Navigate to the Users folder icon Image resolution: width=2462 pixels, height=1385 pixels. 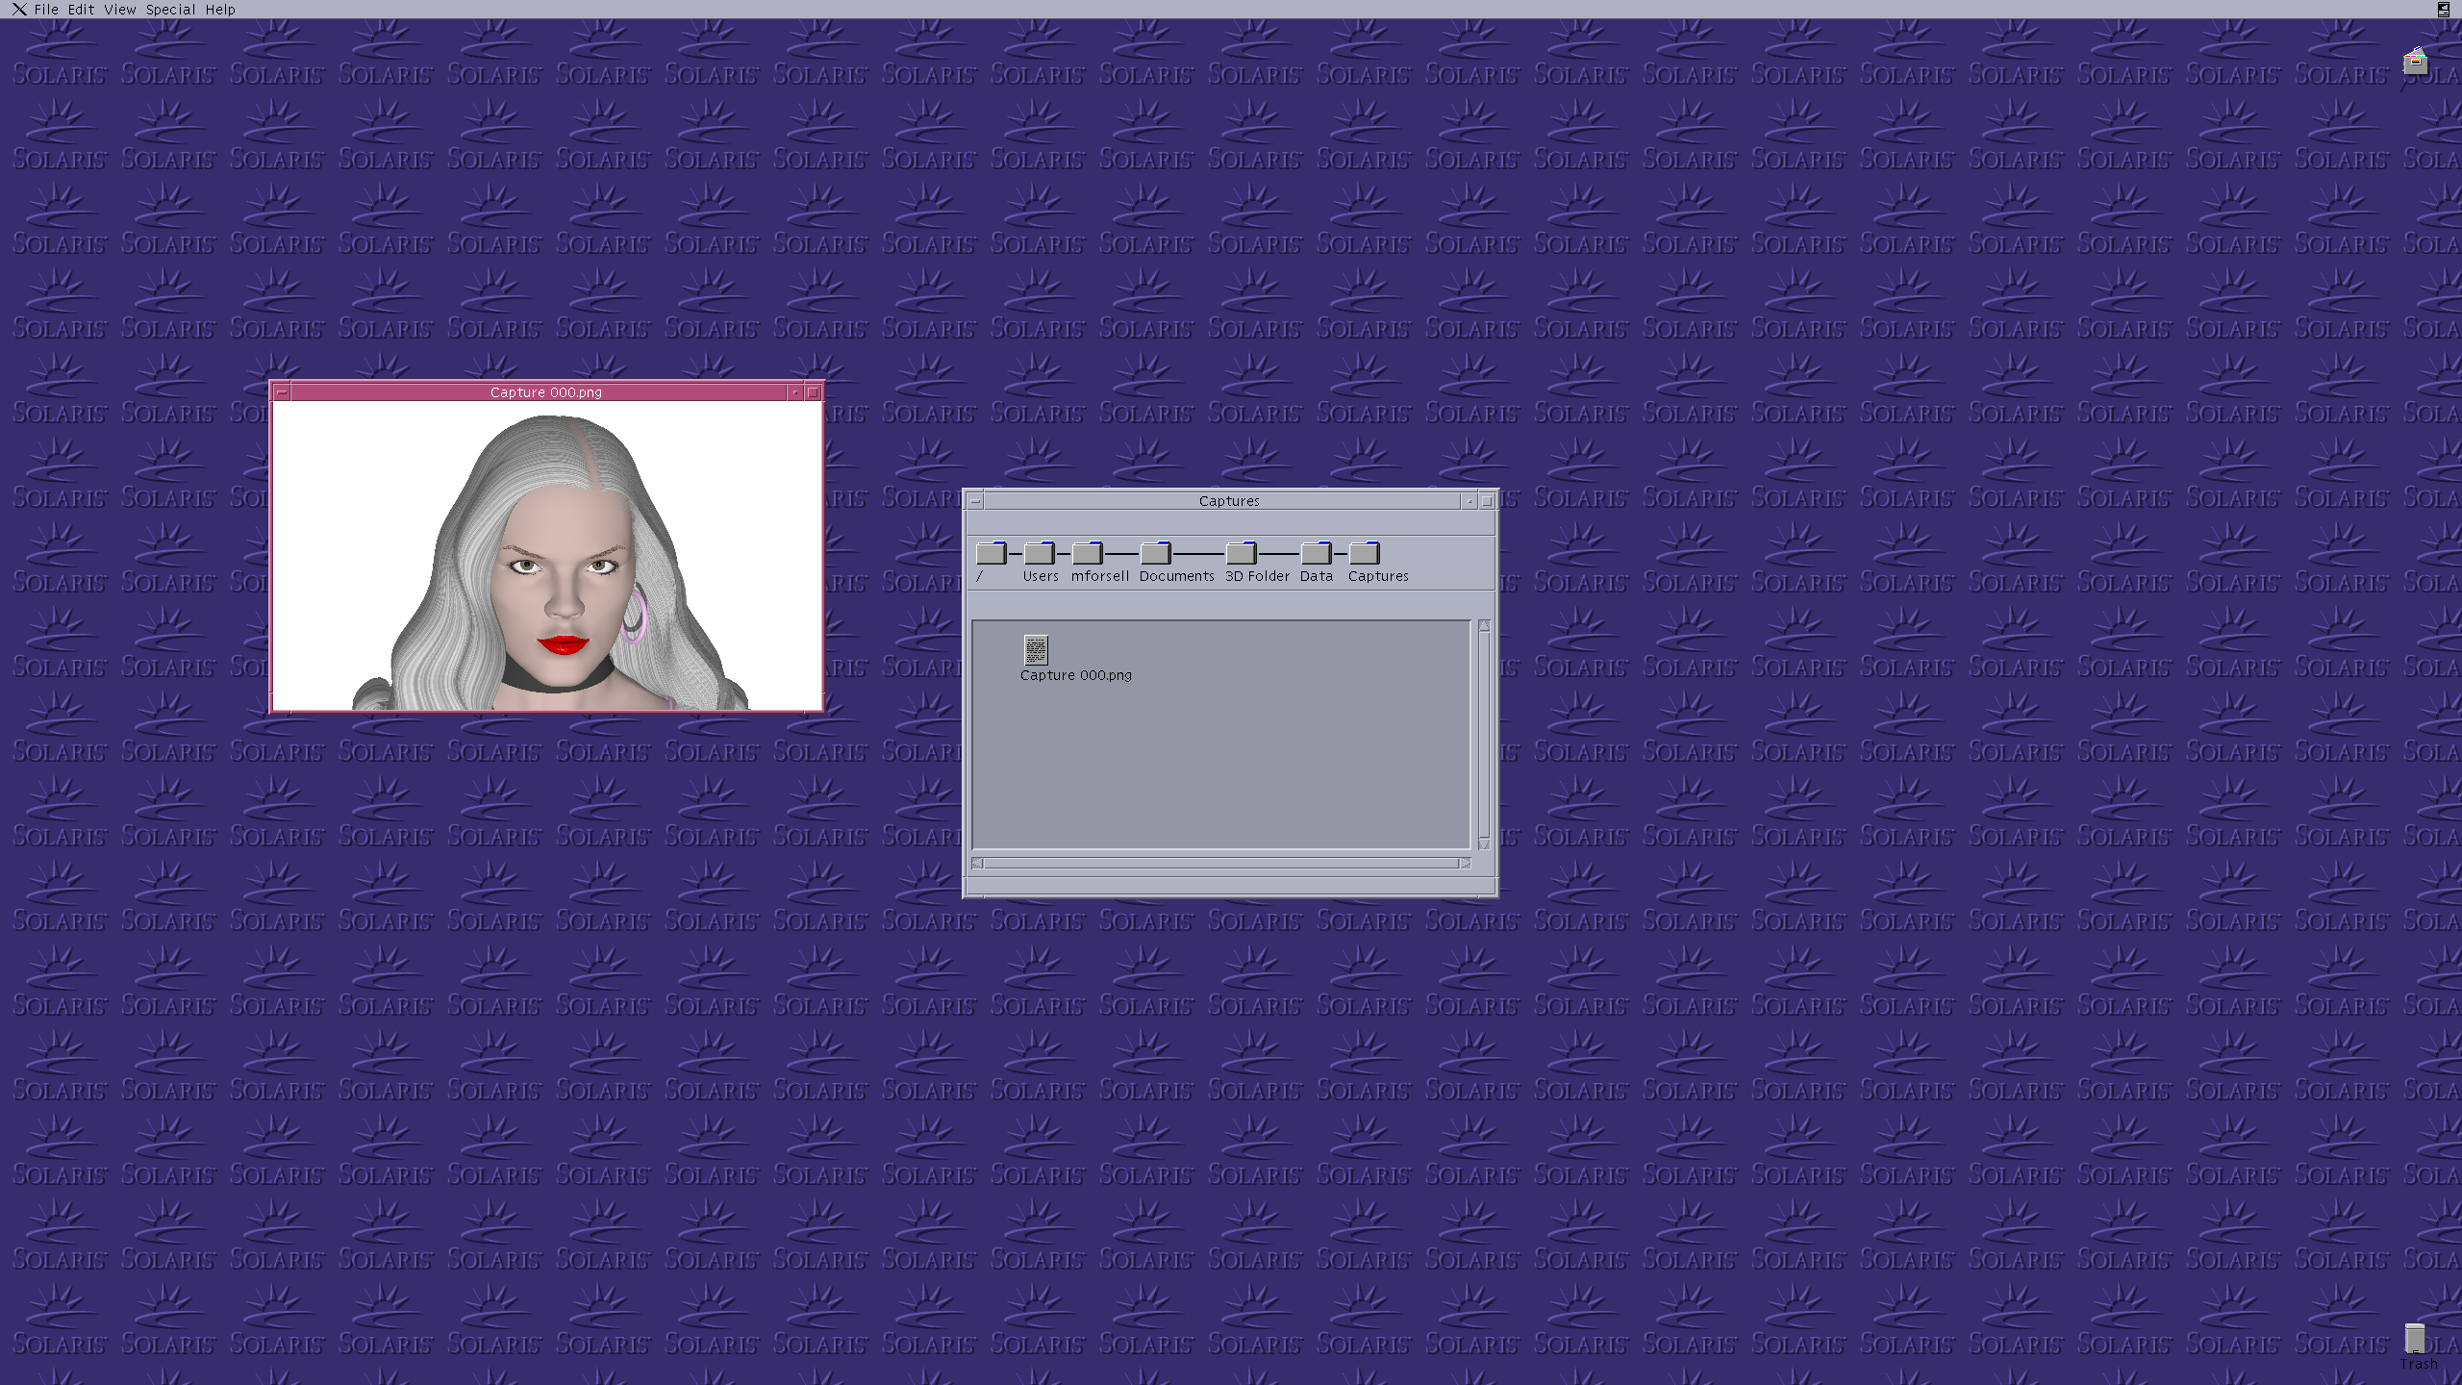1039,553
